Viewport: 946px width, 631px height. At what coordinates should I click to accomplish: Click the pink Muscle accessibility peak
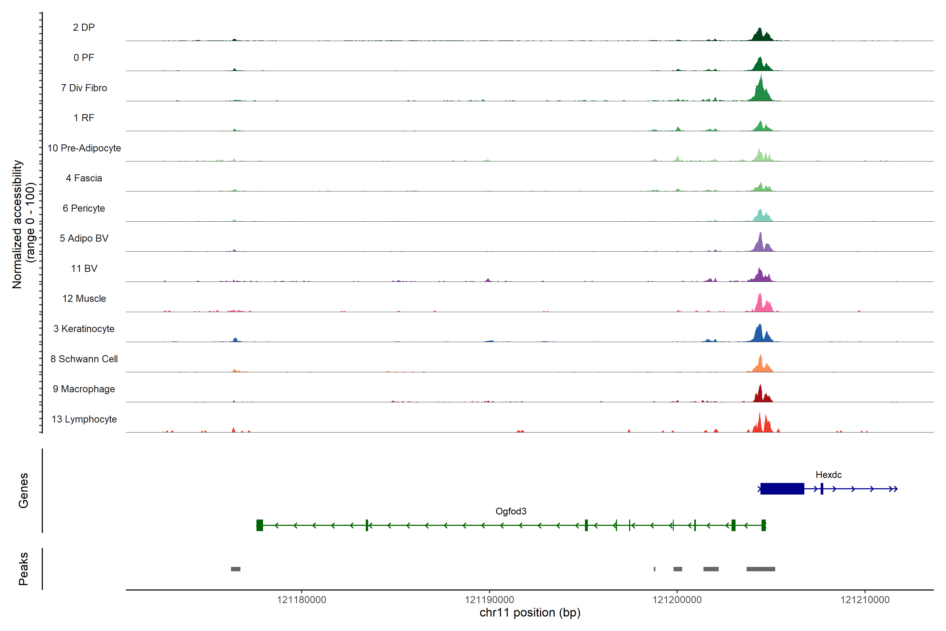(x=760, y=304)
